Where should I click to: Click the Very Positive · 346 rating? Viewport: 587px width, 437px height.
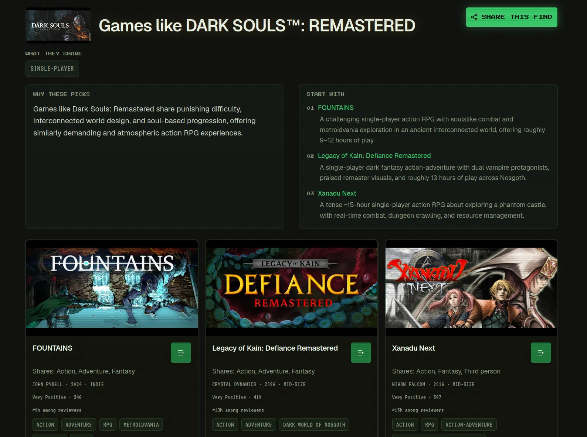click(x=57, y=397)
